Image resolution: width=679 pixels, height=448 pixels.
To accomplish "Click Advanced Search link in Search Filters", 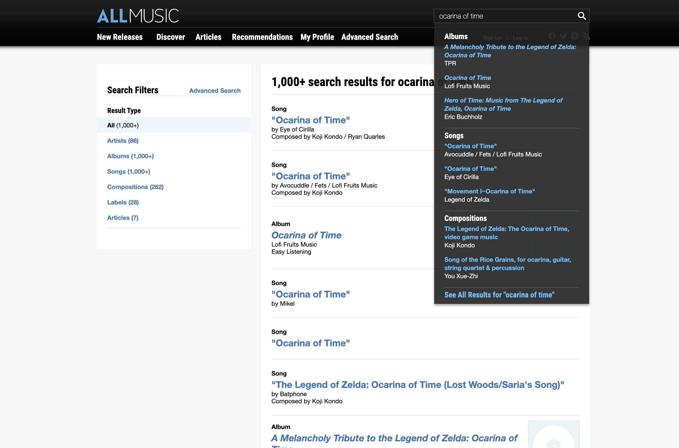I will pyautogui.click(x=215, y=91).
